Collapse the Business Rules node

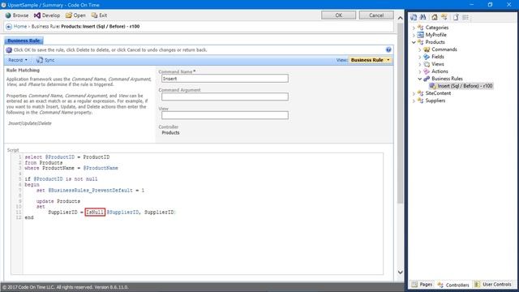[420, 79]
